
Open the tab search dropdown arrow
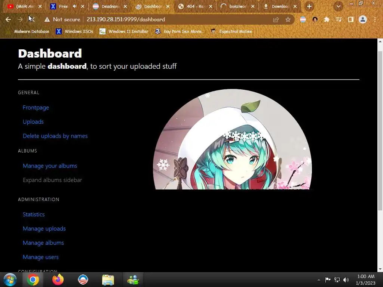338,7
